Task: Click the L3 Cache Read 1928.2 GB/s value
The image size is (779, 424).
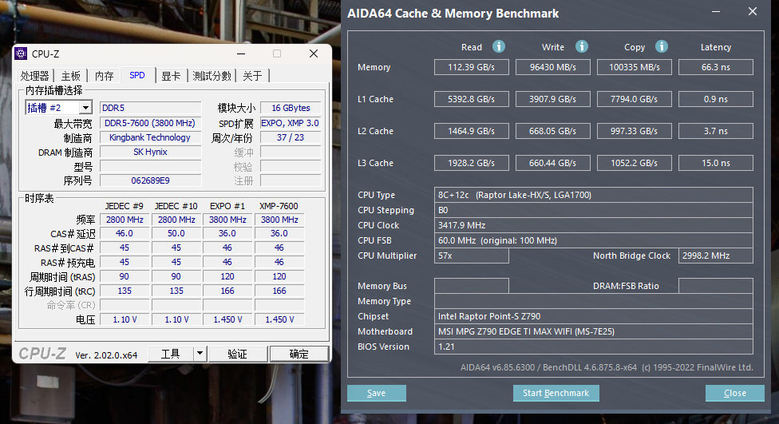Action: (x=472, y=163)
